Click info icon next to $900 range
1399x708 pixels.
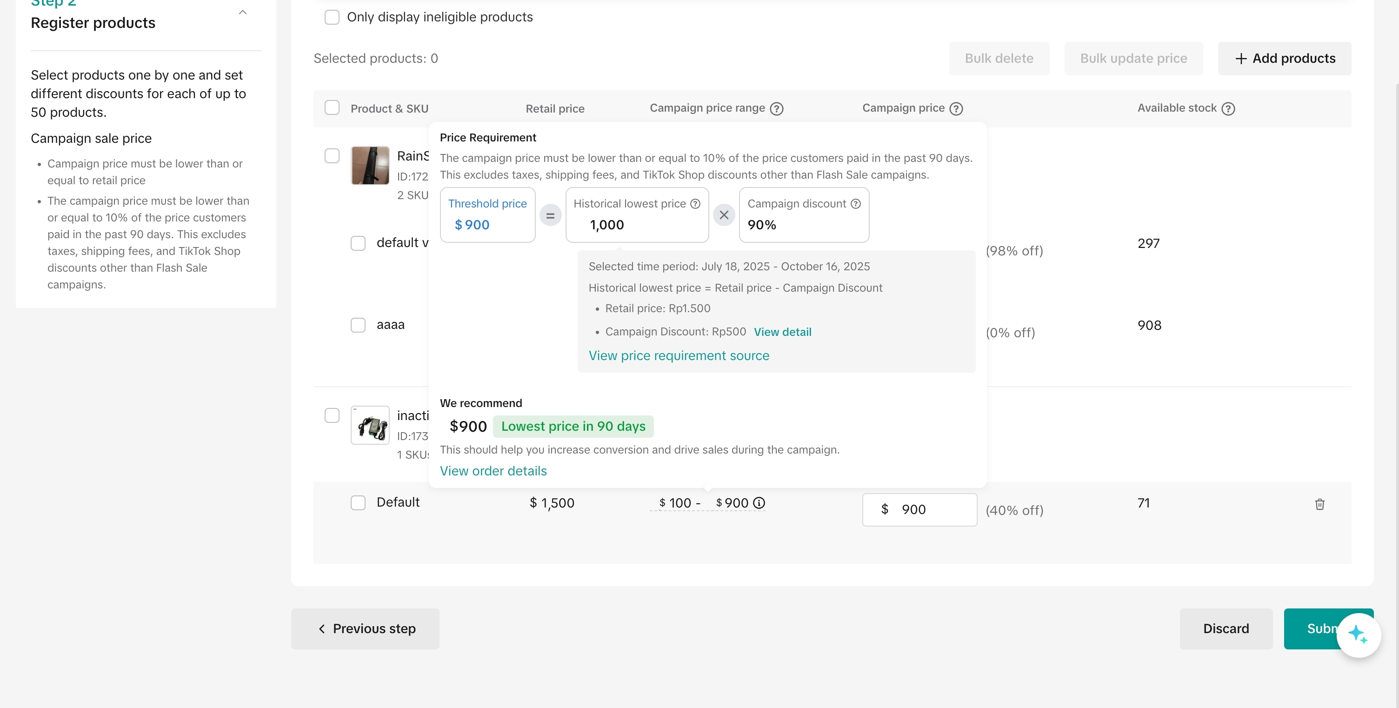(759, 503)
